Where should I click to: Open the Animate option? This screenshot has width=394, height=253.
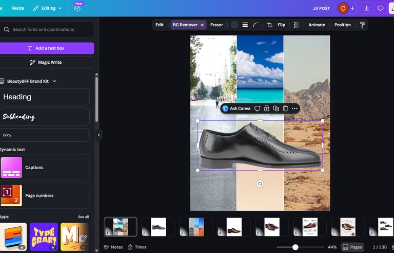coord(317,25)
